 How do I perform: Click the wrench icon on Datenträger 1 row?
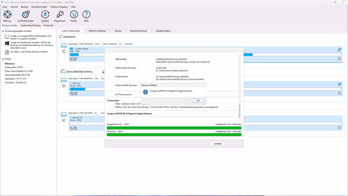(339, 50)
